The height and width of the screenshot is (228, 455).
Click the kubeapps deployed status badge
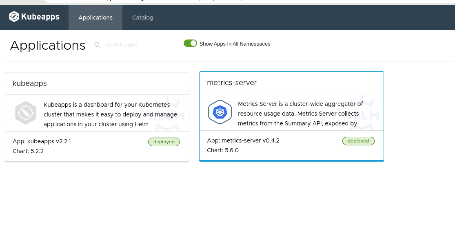(164, 142)
